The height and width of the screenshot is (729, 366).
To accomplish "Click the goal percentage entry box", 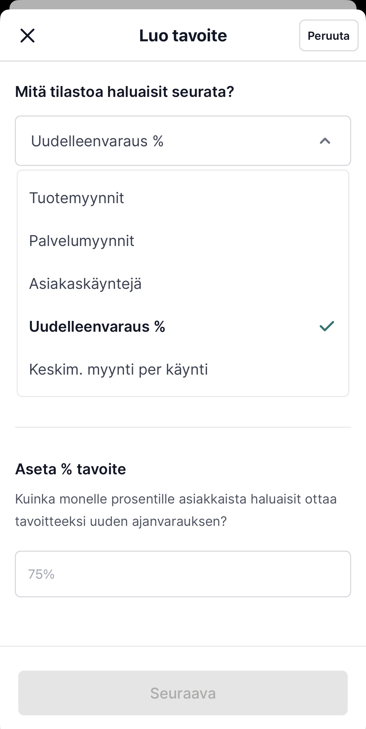I will pos(183,574).
